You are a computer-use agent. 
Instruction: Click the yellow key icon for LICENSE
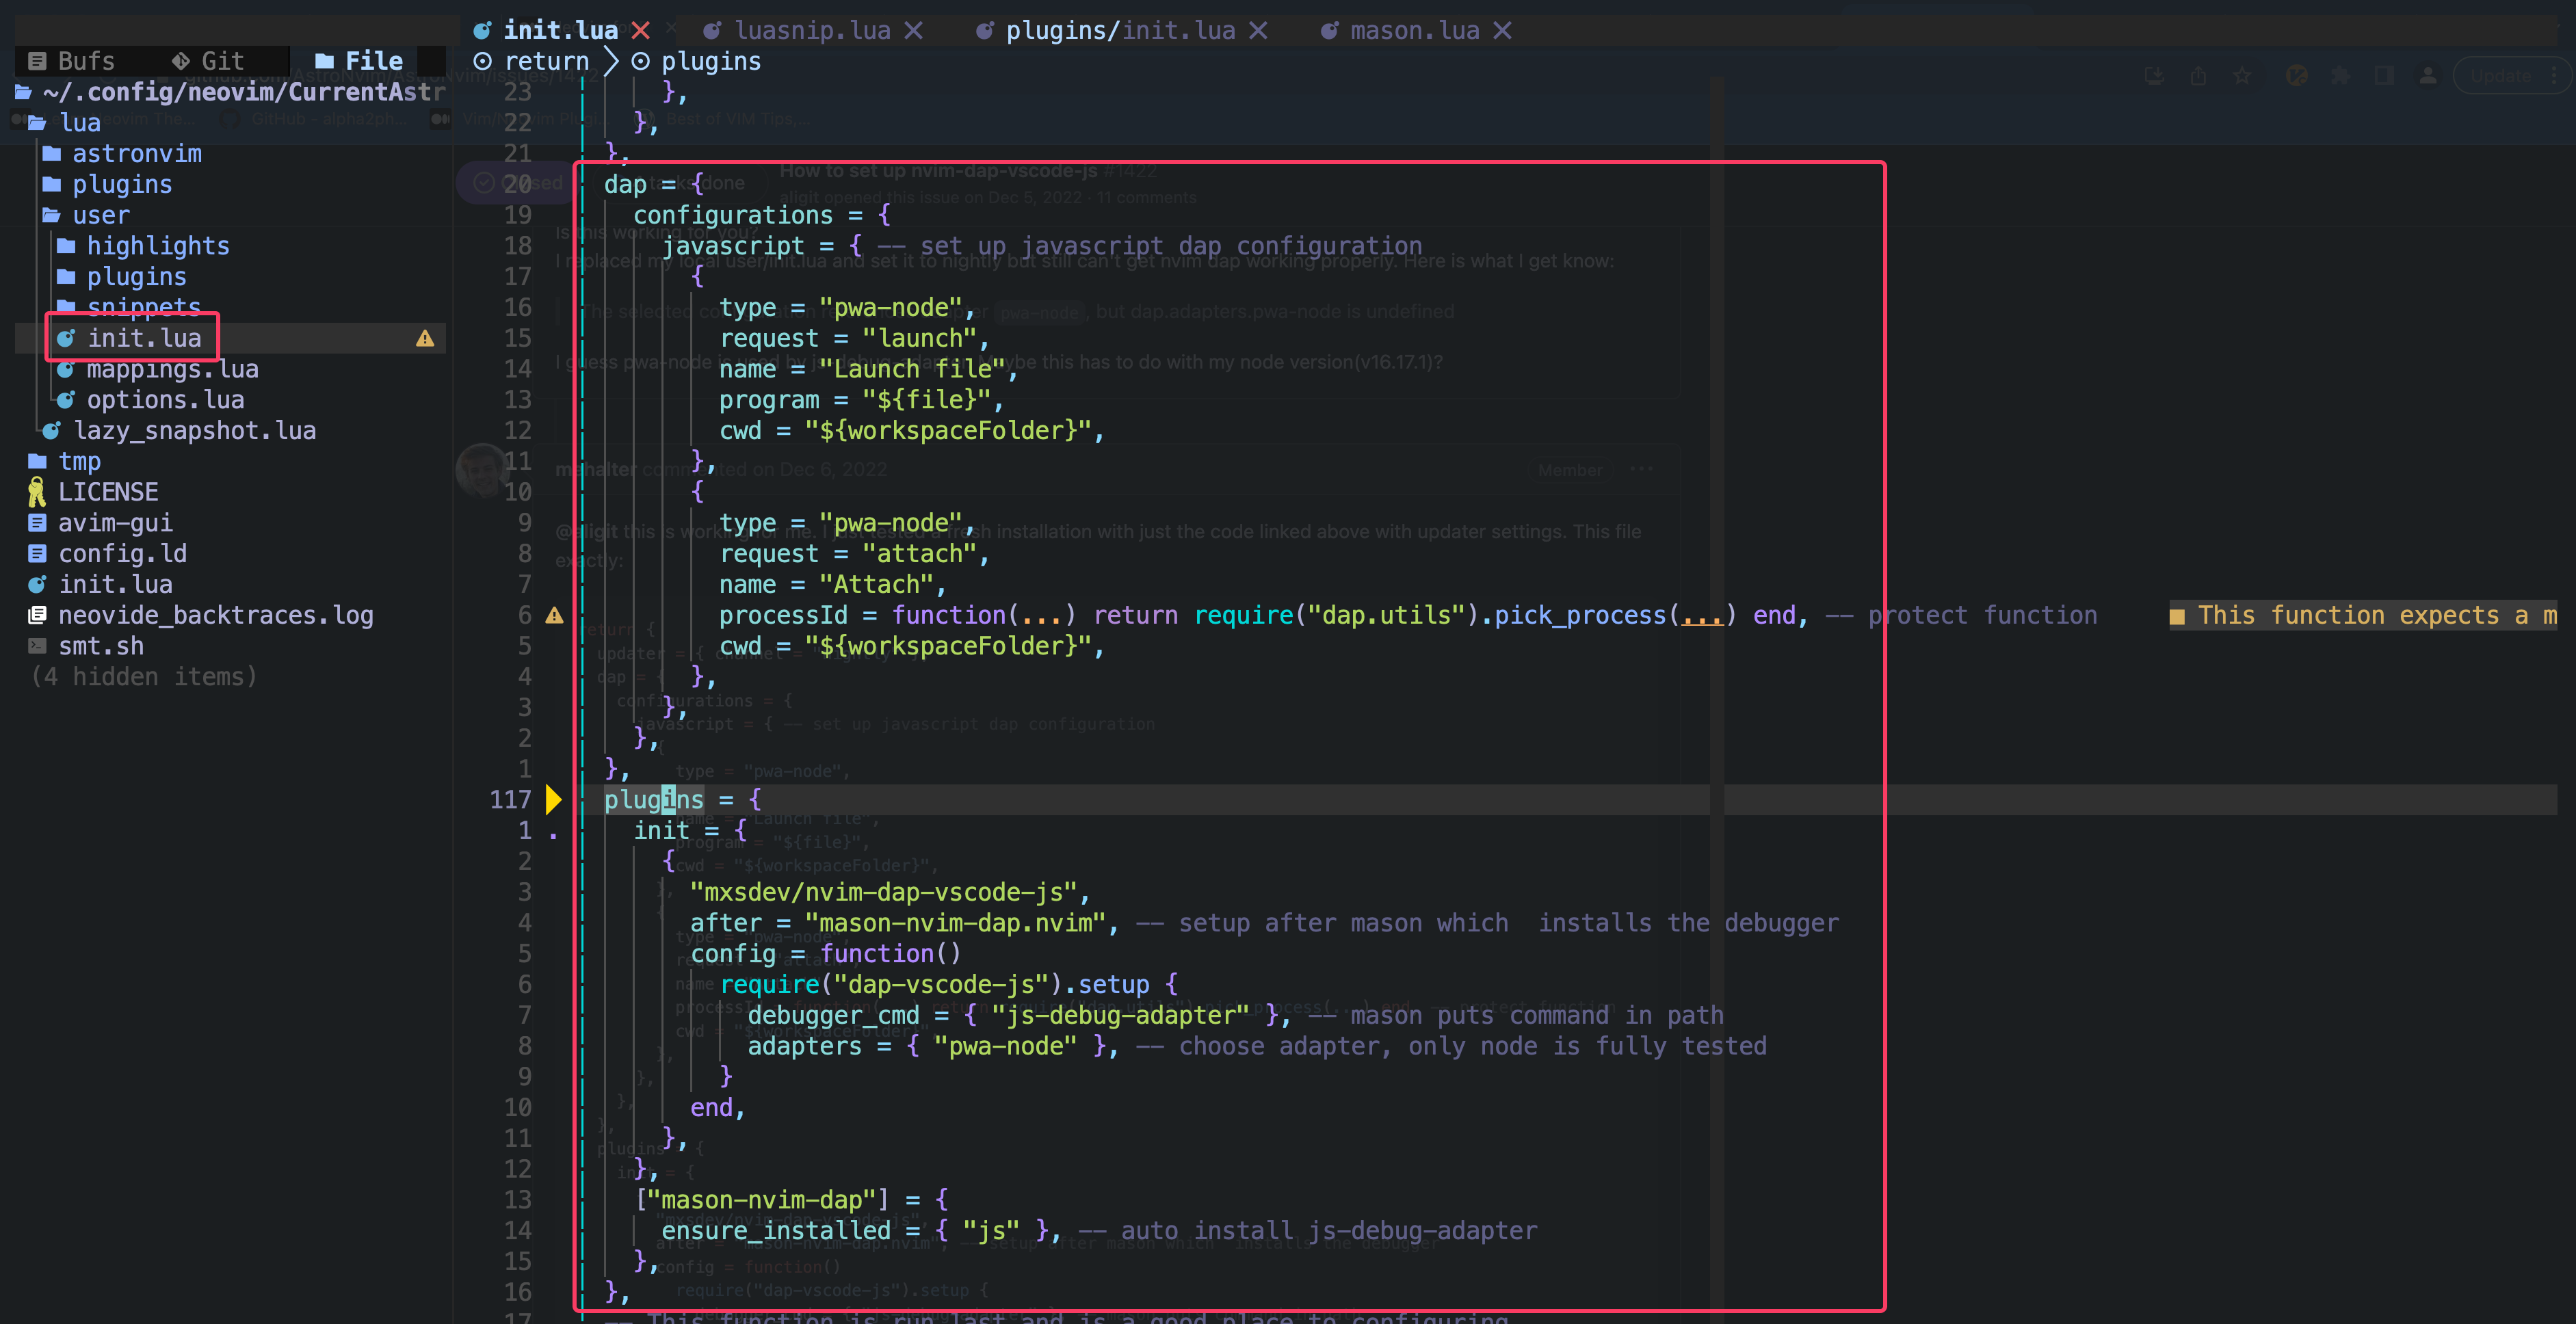point(36,490)
